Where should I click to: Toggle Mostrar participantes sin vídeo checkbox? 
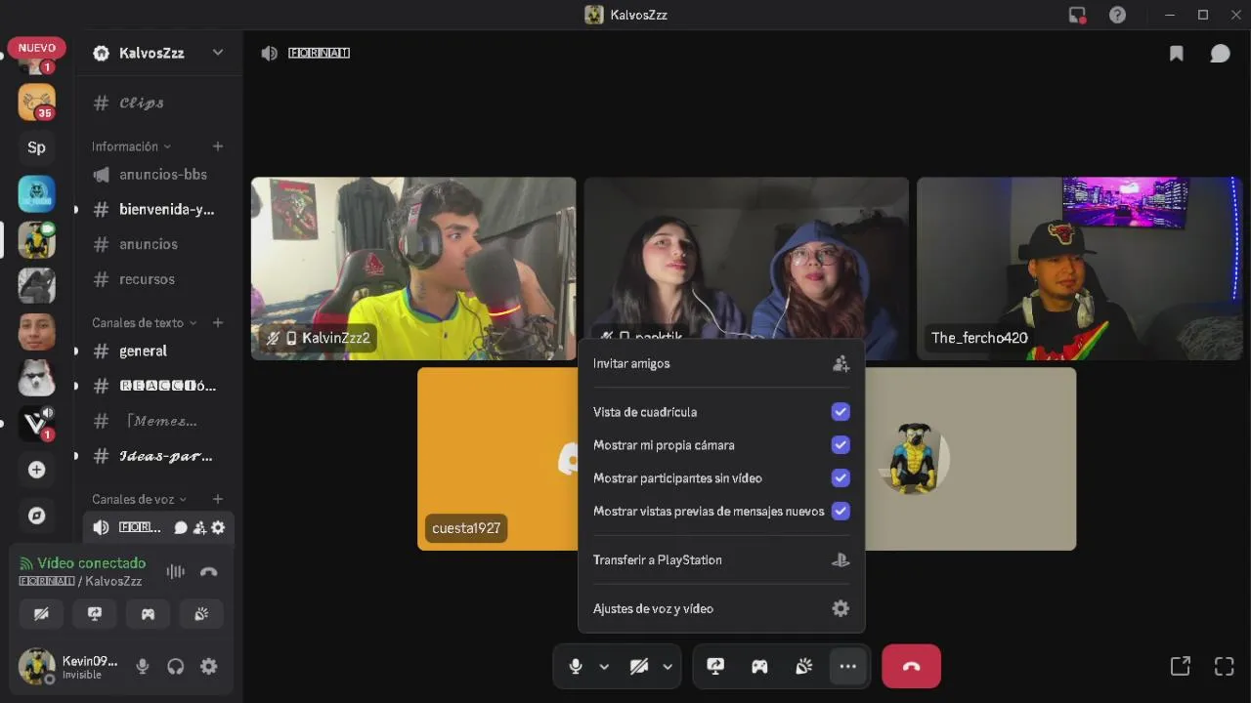tap(841, 478)
